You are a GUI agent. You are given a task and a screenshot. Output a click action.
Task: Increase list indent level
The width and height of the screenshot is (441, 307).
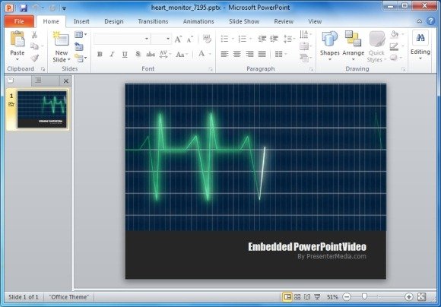pos(274,39)
